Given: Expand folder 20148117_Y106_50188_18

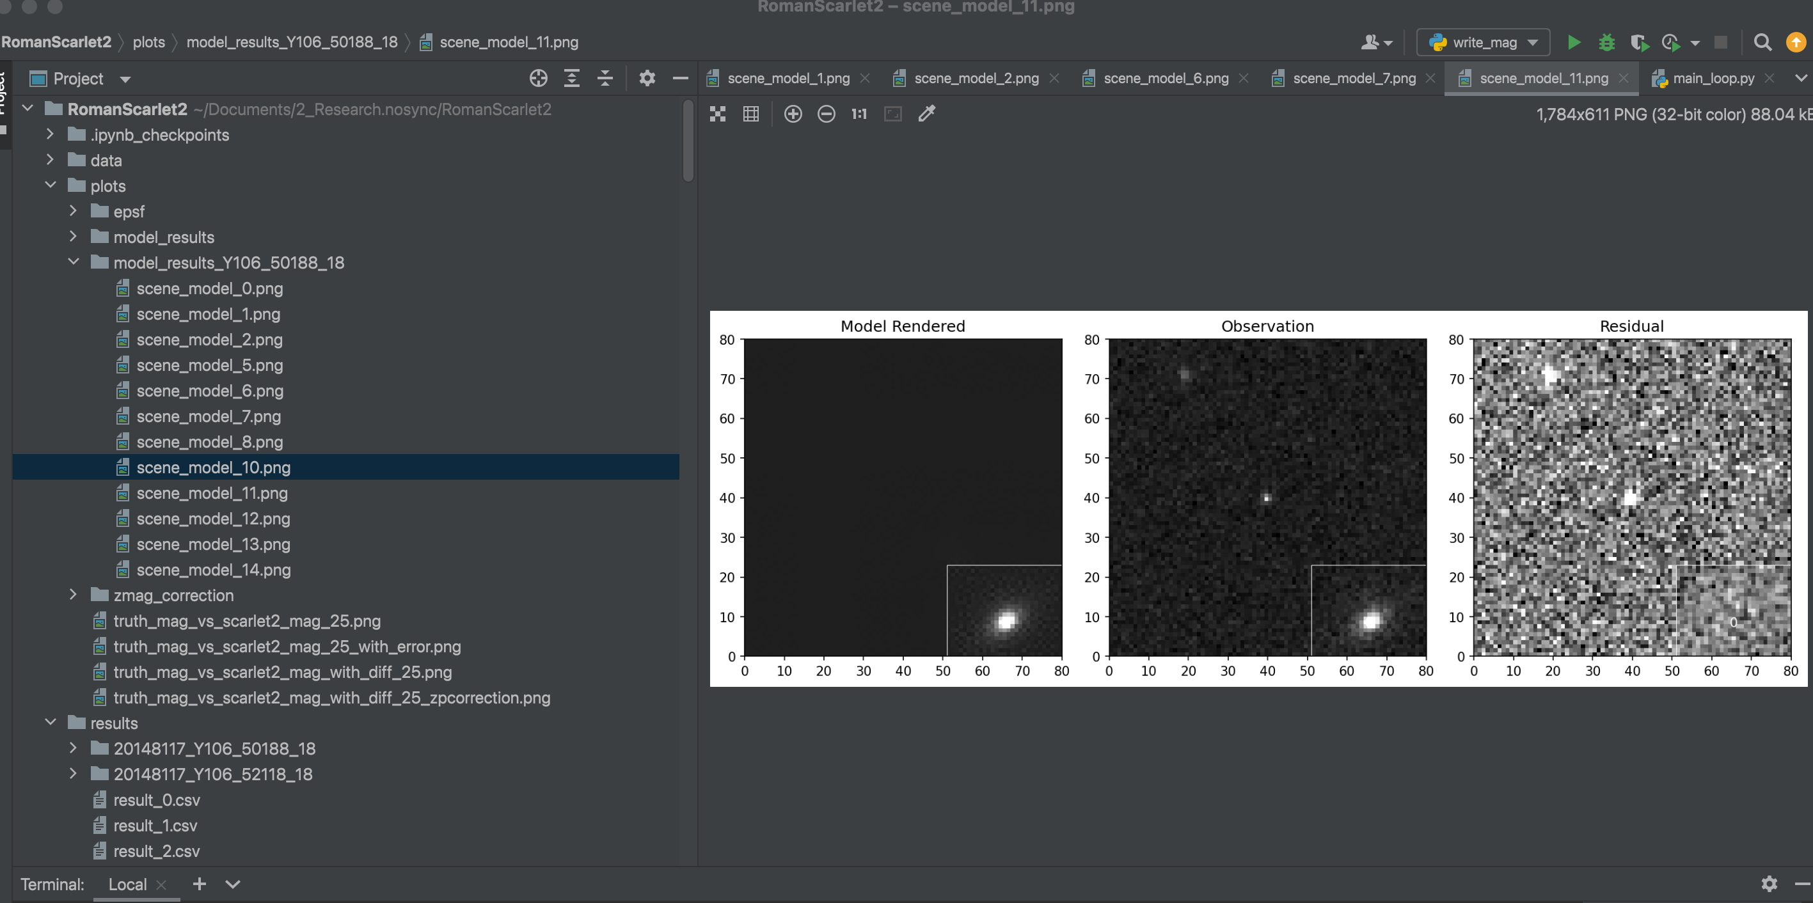Looking at the screenshot, I should click(x=73, y=748).
